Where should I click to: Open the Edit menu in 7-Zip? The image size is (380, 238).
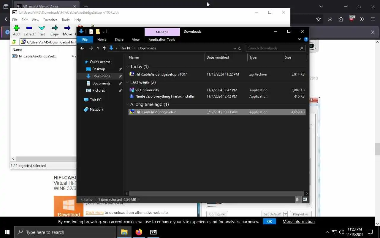(x=25, y=20)
